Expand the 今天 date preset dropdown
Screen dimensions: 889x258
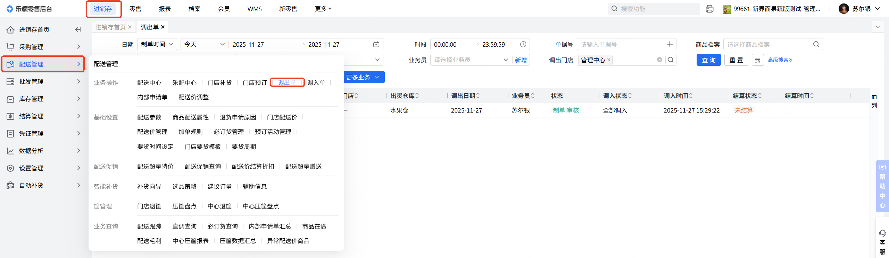click(x=204, y=44)
